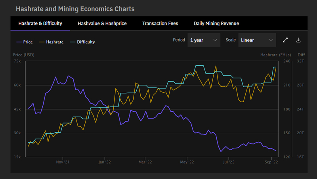
Task: Click the 28T difficulty axis label
Action: click(x=300, y=85)
